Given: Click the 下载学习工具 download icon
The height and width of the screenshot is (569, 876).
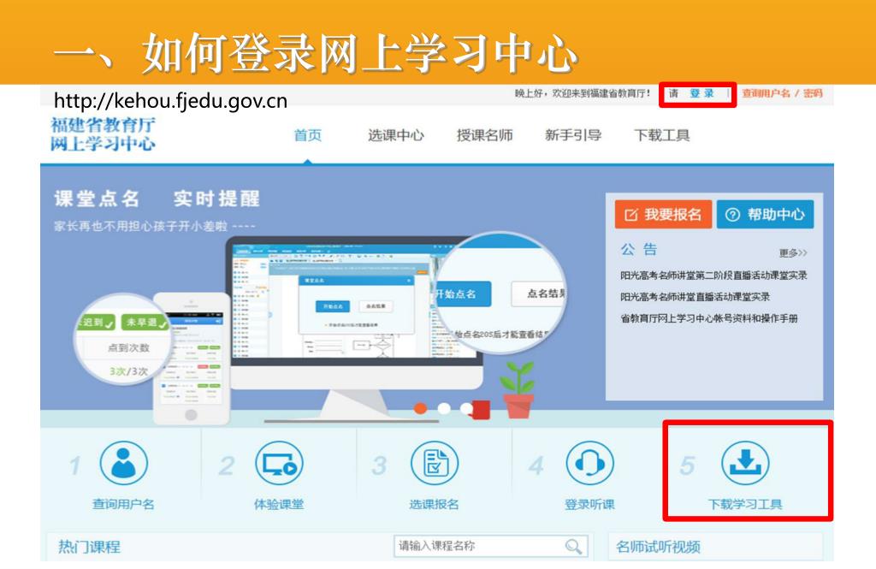Looking at the screenshot, I should coord(745,464).
